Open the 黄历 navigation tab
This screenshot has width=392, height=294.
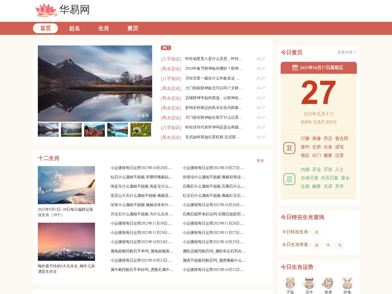(133, 28)
